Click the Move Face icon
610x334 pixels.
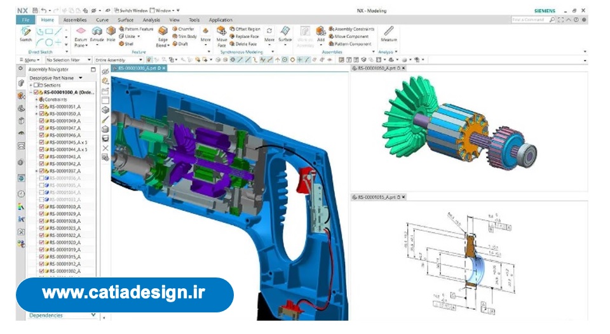(x=221, y=32)
